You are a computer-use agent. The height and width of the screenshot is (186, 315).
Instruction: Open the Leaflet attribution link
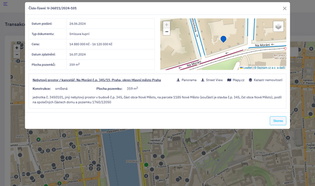click(x=246, y=68)
